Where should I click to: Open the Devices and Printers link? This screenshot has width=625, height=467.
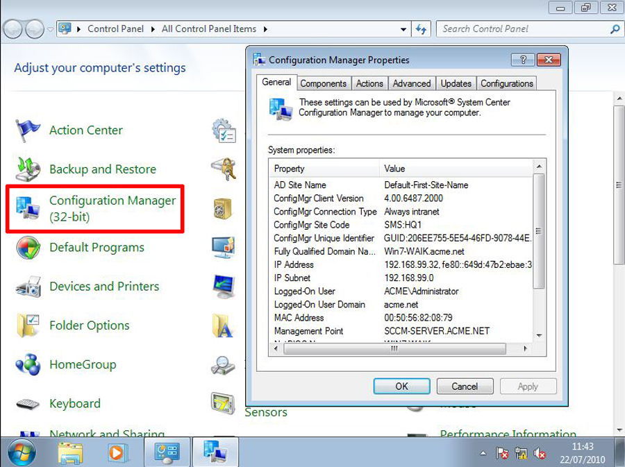(x=104, y=287)
